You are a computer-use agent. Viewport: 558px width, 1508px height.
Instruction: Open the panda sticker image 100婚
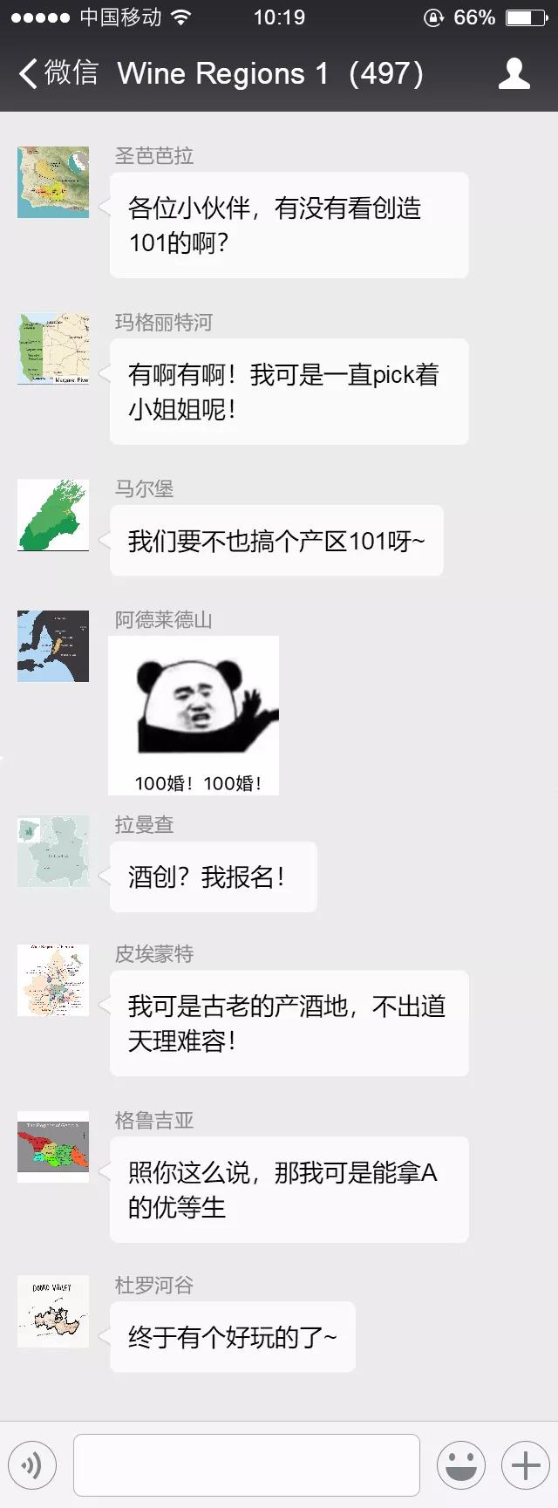(x=194, y=715)
